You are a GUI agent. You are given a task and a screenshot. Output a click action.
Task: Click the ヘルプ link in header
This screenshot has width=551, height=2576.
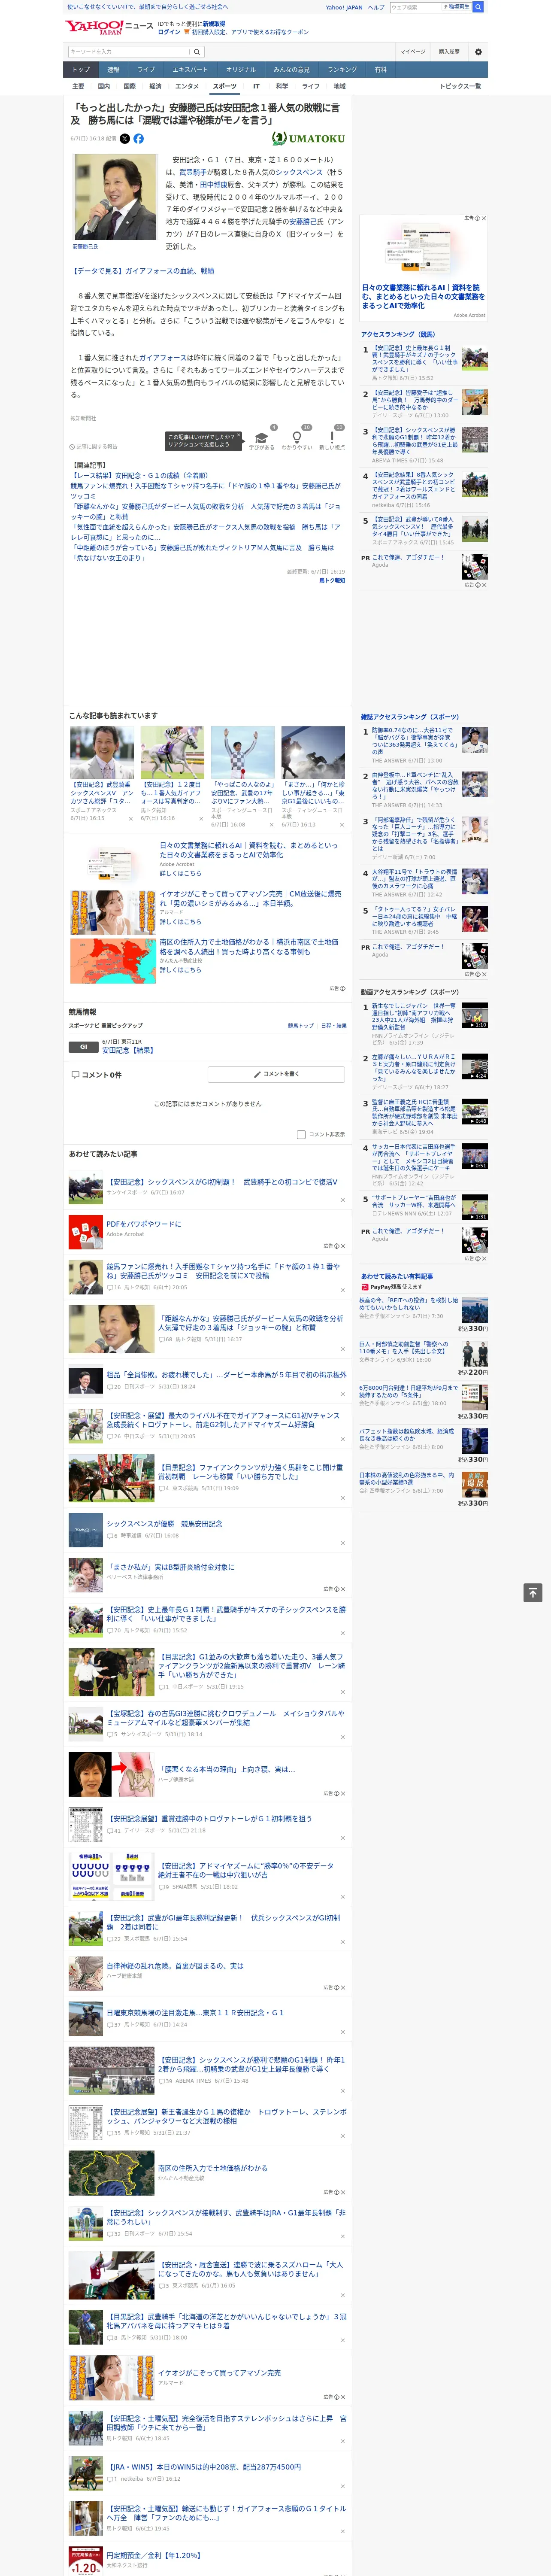click(x=375, y=7)
